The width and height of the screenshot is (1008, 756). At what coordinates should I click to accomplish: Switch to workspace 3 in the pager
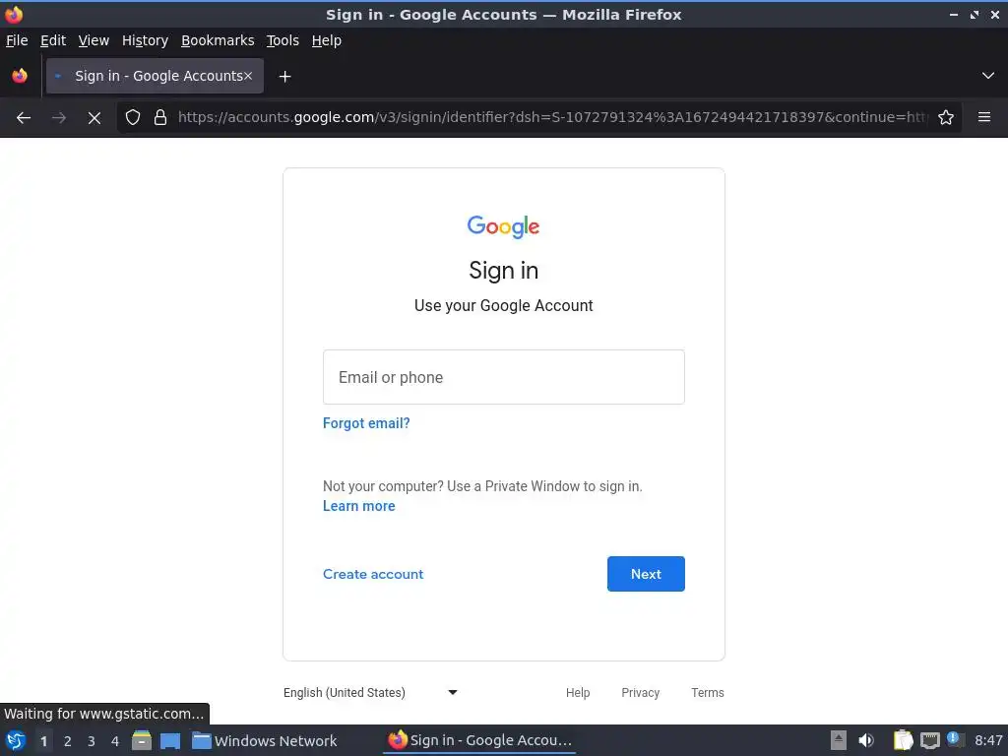tap(92, 741)
